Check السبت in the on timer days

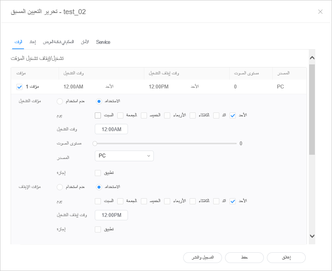[98, 115]
